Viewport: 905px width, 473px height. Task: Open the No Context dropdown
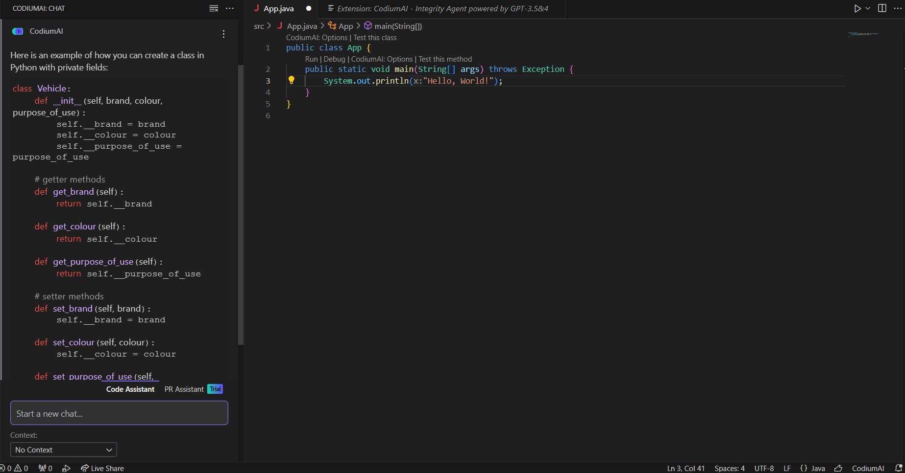coord(64,450)
